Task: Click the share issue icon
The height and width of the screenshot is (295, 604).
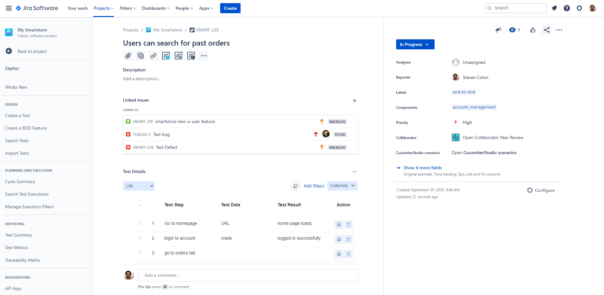Action: click(547, 30)
